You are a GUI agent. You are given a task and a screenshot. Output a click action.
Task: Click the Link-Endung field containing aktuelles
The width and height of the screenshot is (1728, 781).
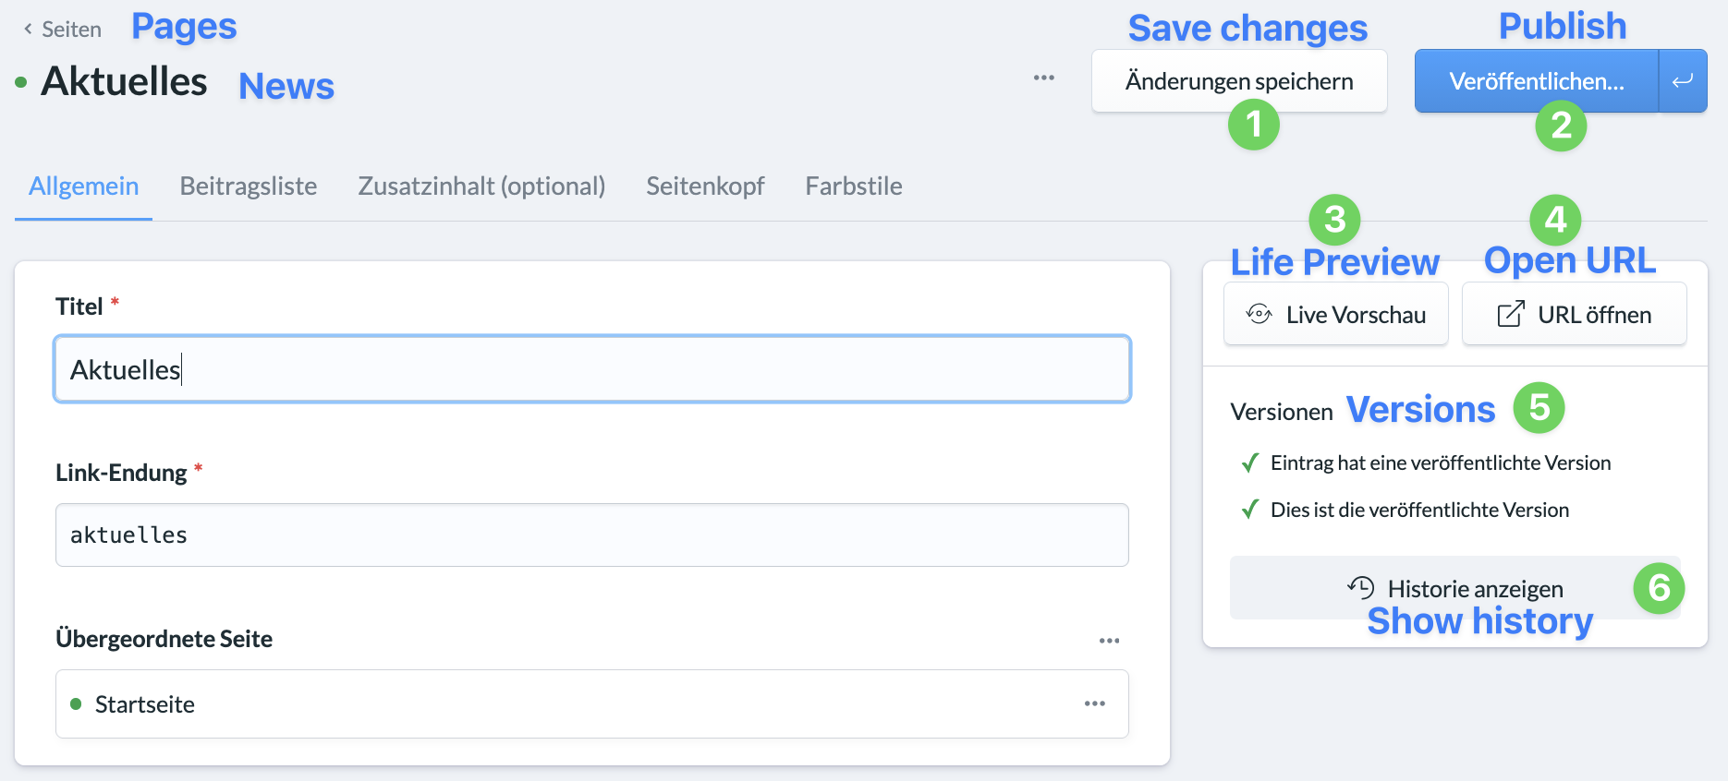[x=592, y=535]
